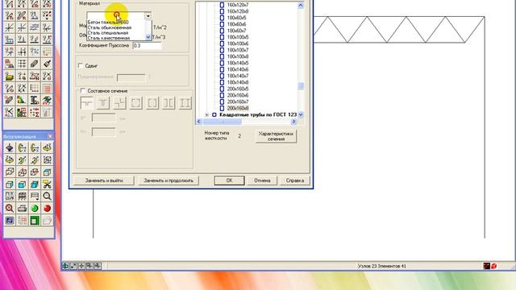Click the yellow folder-like icon in the tool palette

[9, 76]
